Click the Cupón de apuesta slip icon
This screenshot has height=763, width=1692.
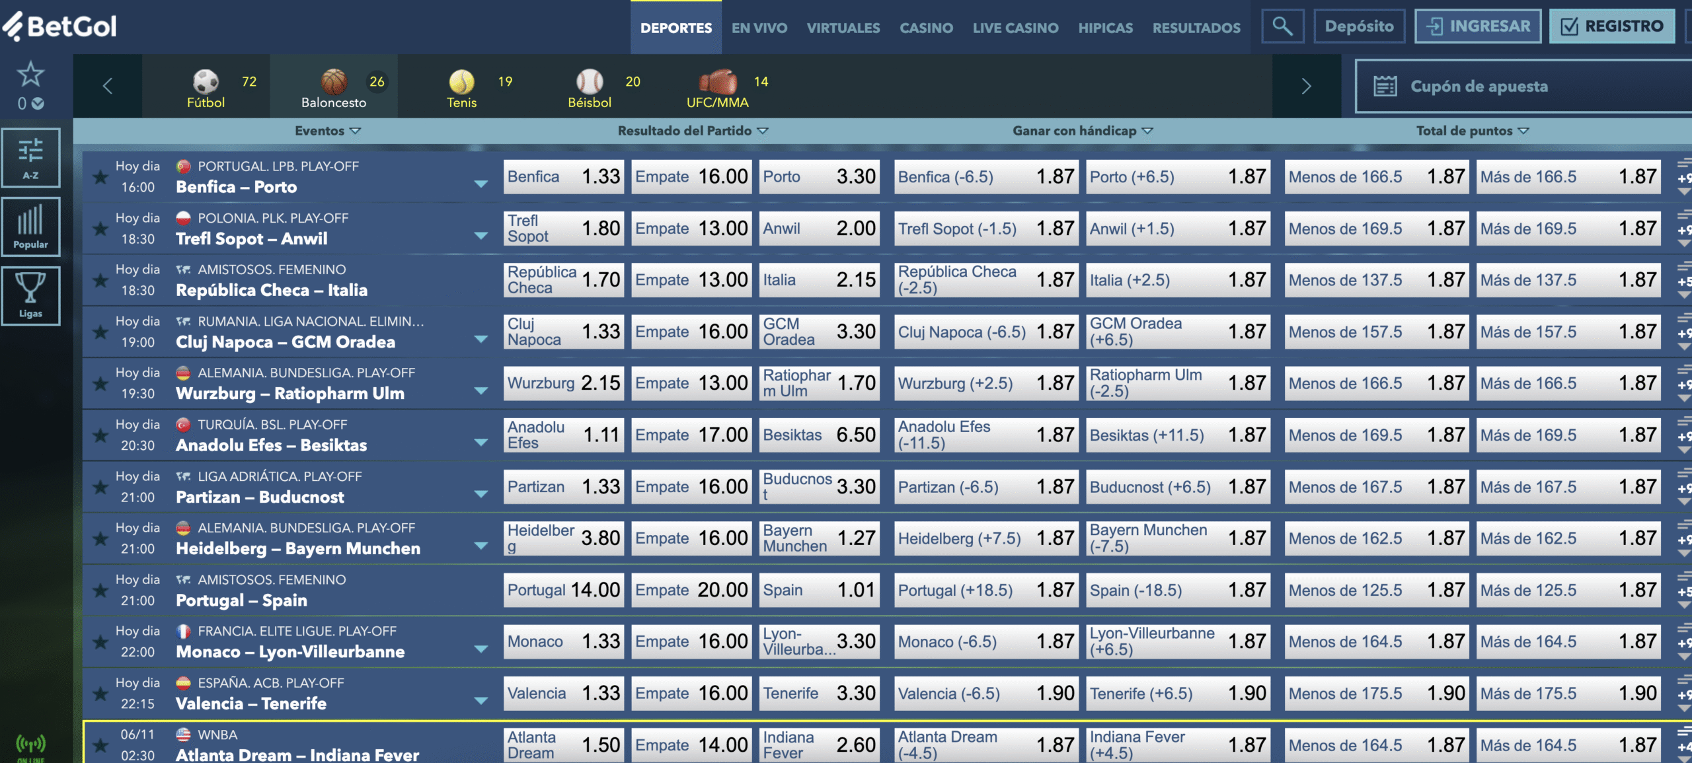(x=1385, y=87)
